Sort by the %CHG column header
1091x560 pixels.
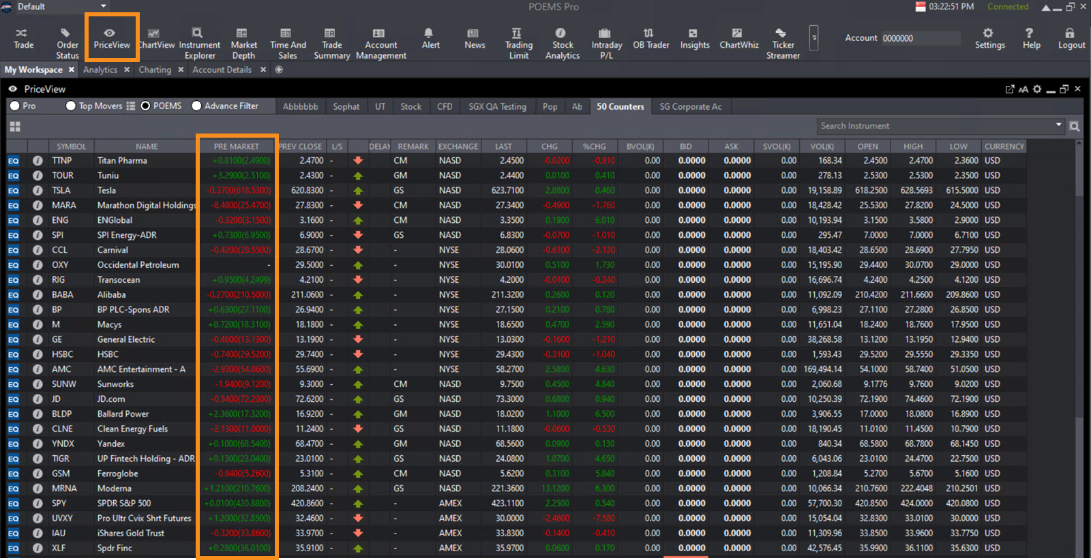[594, 146]
